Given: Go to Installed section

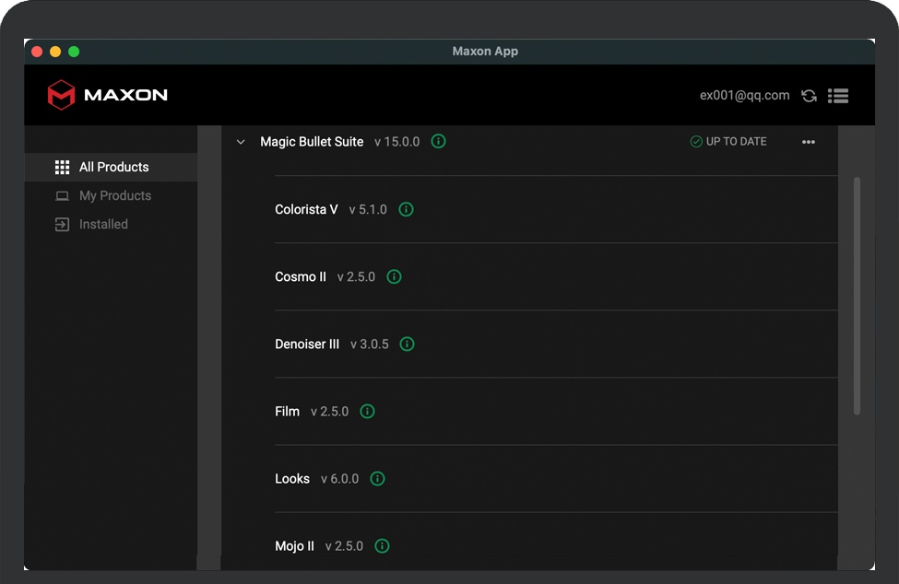Looking at the screenshot, I should coord(103,224).
